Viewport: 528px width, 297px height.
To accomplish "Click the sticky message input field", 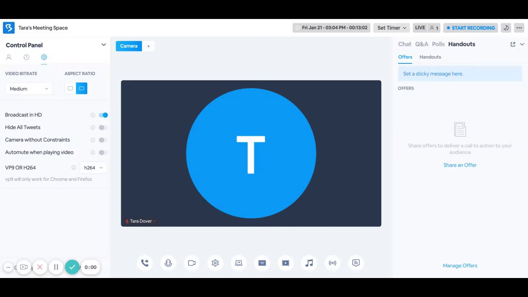I will (460, 74).
